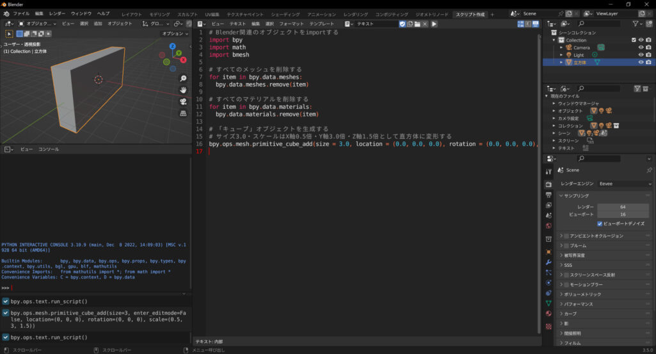Screen dimensions: 656x354
Task: Click the ビューポート samples field showing 16
Action: tap(623, 214)
